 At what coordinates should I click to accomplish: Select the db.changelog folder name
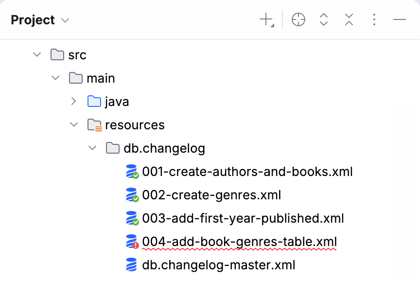164,148
